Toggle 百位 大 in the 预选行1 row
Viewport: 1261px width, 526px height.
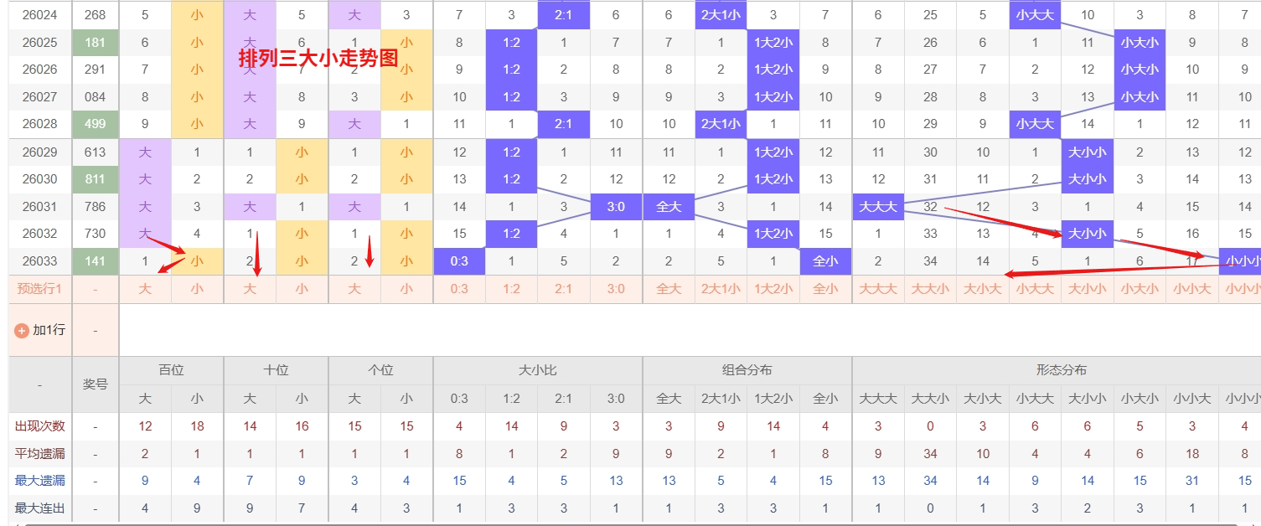[x=145, y=289]
